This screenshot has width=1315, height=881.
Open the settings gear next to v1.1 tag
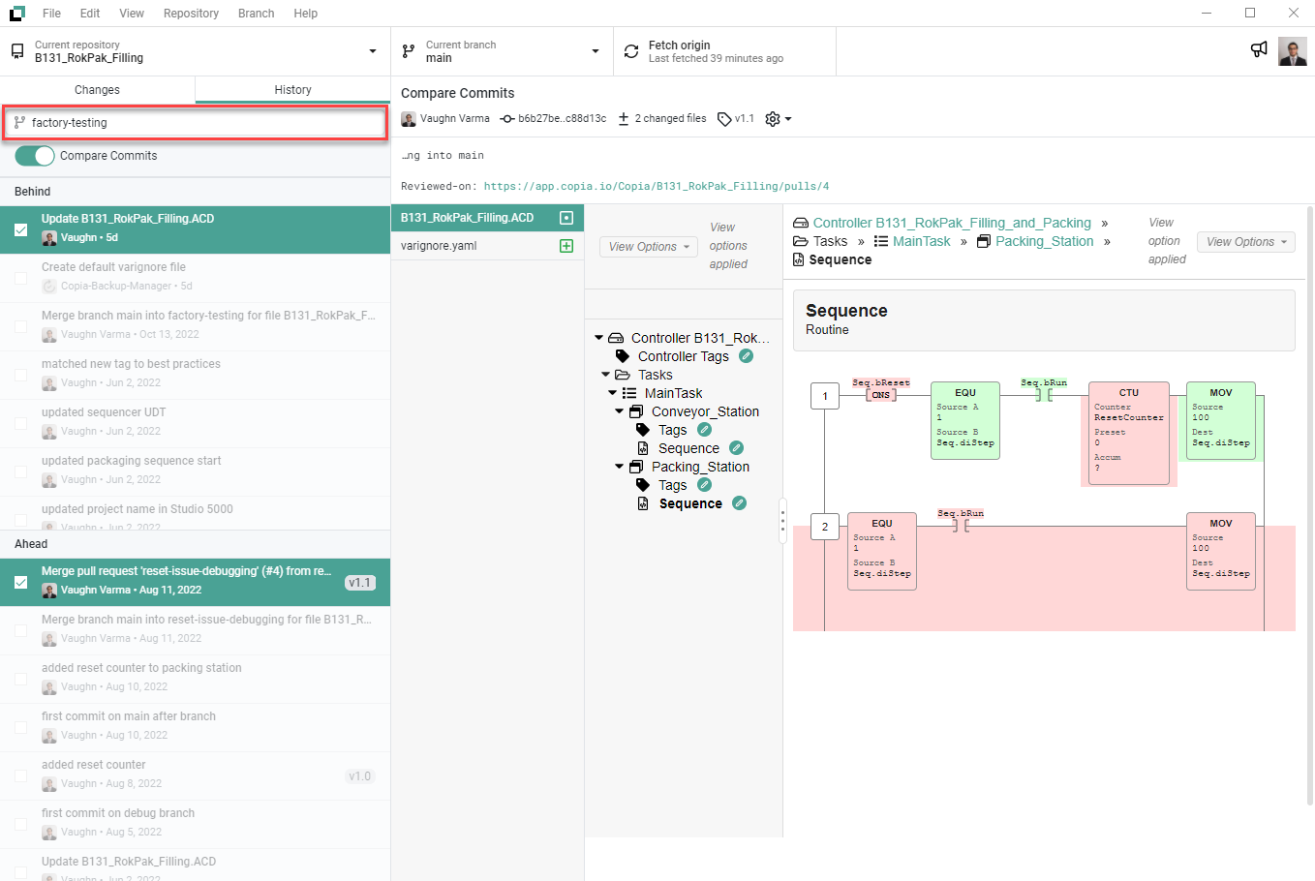[x=772, y=118]
